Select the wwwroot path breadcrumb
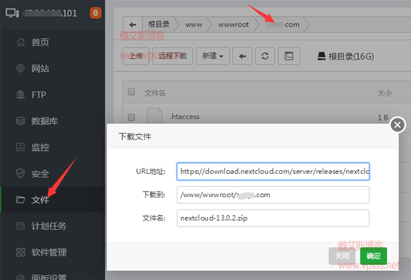The width and height of the screenshot is (411, 280). [x=232, y=26]
